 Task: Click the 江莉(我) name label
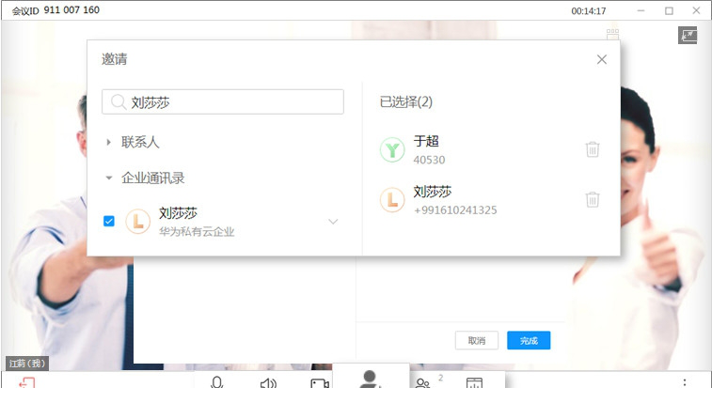coord(27,364)
